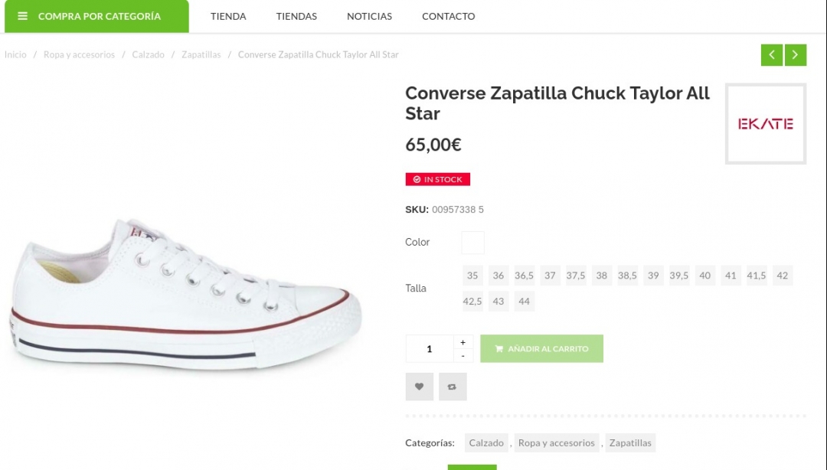Open the Tienda menu item
This screenshot has height=470, width=827.
click(228, 16)
